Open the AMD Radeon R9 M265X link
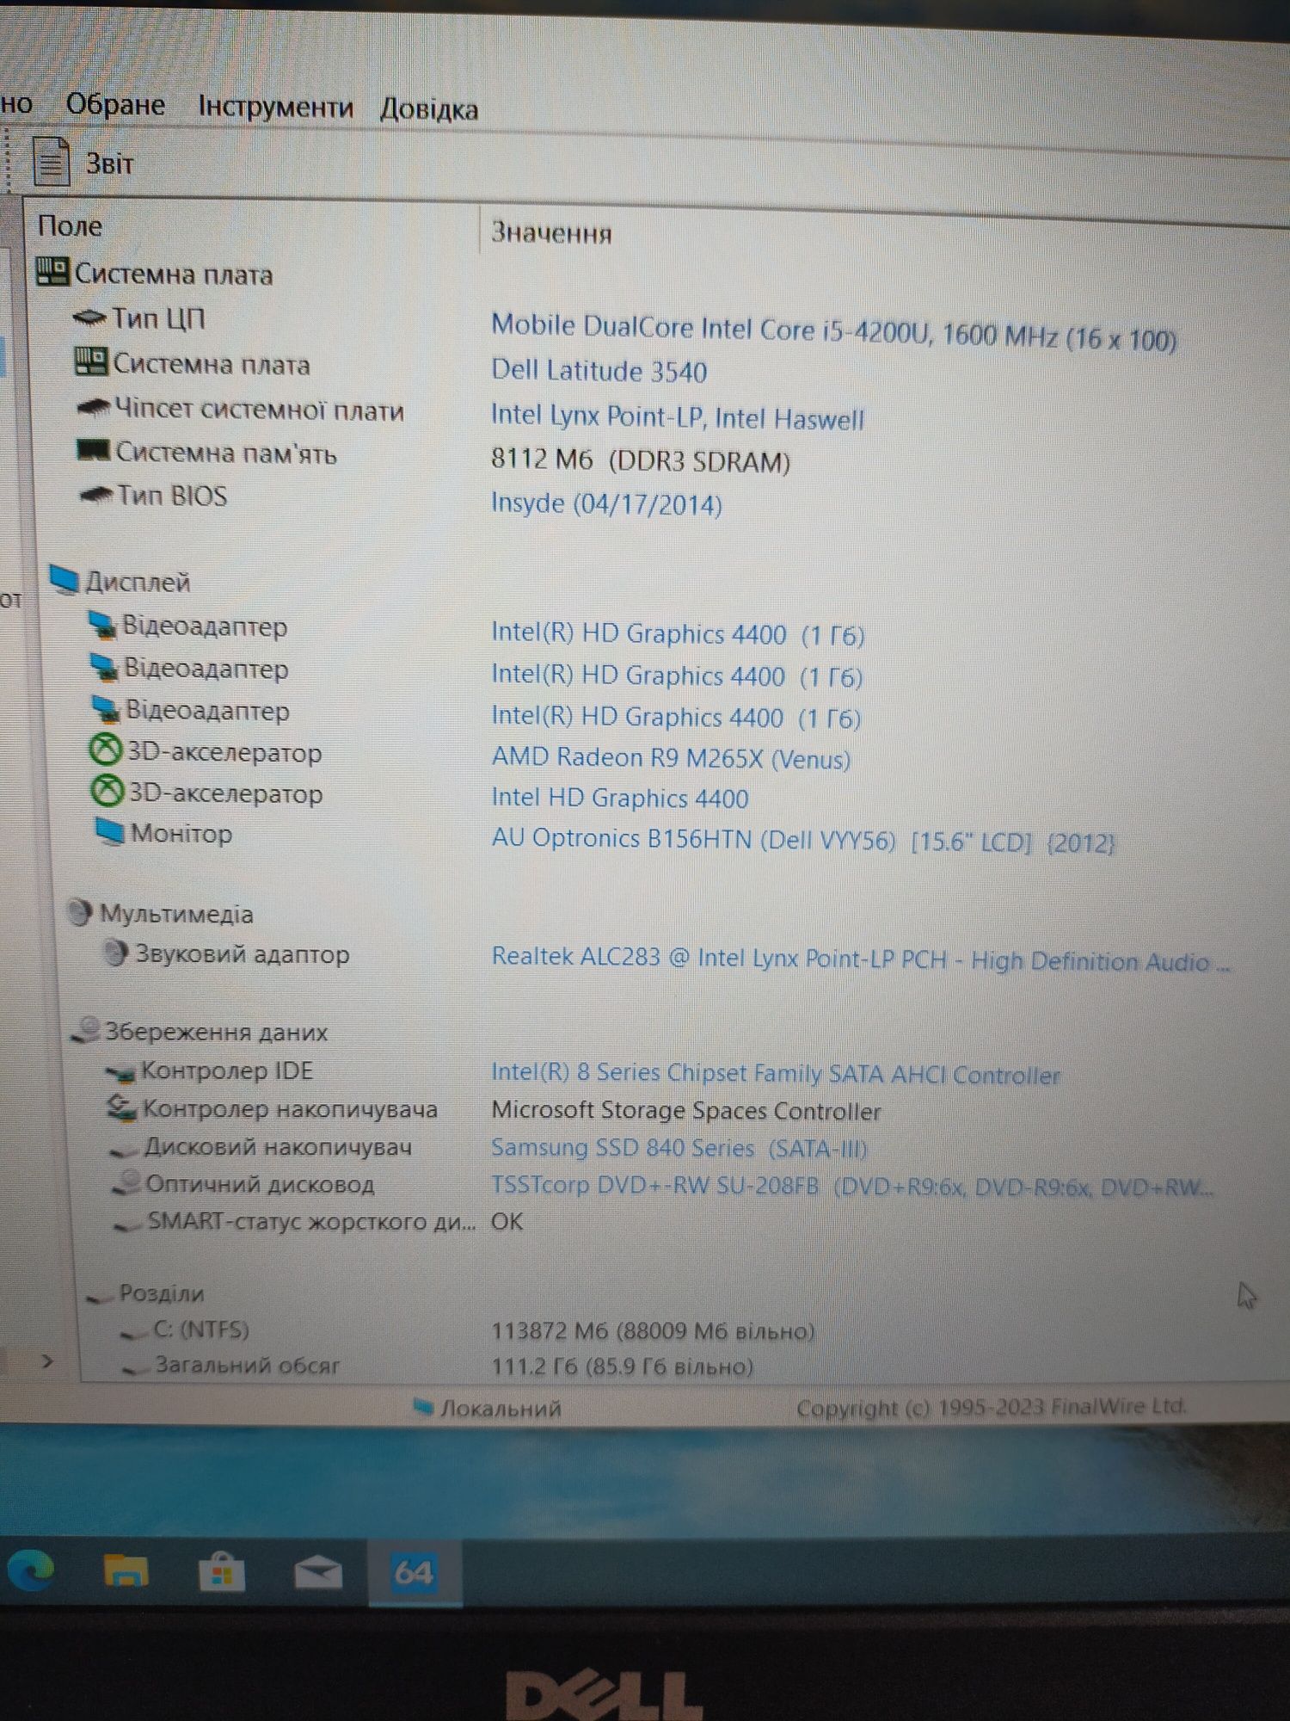 (x=671, y=758)
